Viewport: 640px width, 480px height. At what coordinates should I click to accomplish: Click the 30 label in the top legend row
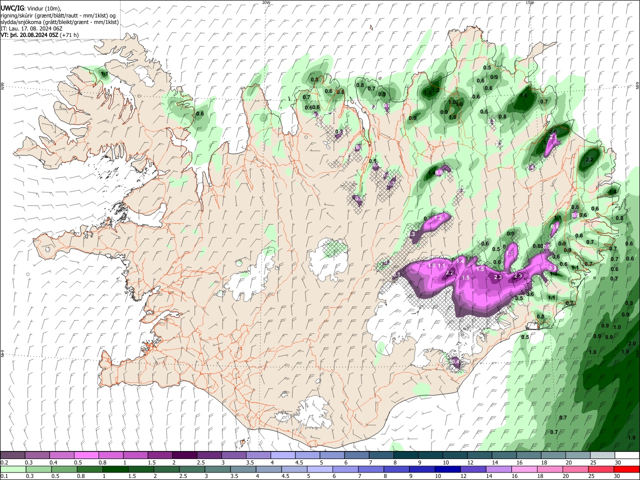(x=618, y=462)
